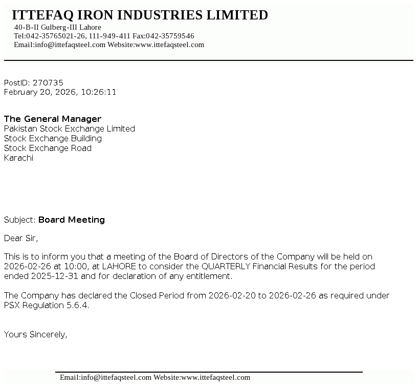Click the 'Yours Sincerely,' closing
418x389 pixels.
(x=36, y=334)
